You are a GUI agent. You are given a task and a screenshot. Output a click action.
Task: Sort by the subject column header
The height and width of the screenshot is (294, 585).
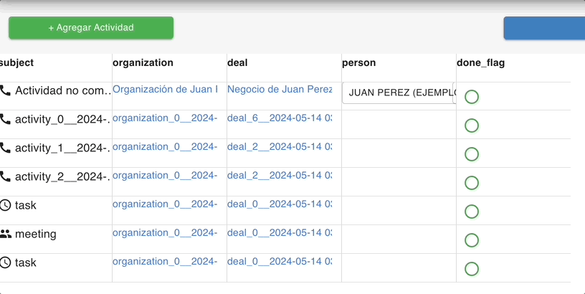[17, 63]
